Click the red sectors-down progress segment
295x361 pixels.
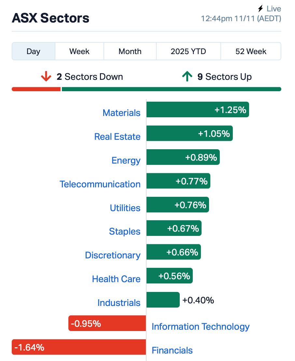point(36,89)
